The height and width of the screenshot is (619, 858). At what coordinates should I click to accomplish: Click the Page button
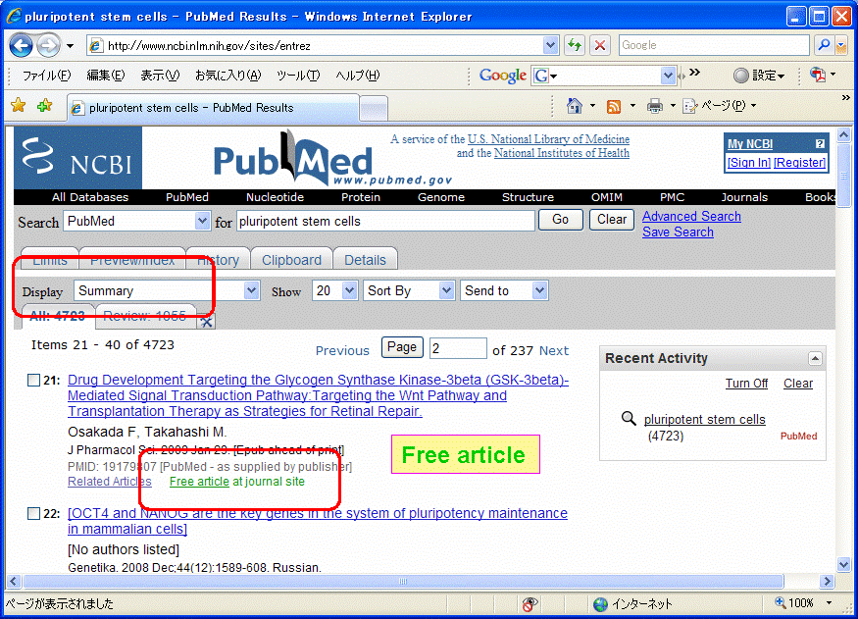pos(402,347)
